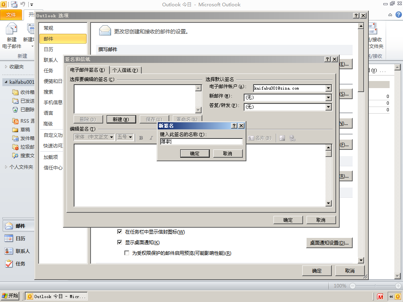Image resolution: width=403 pixels, height=302 pixels.
Task: Click the New Email (新建电子邮件) ribbon icon
Action: tap(11, 28)
